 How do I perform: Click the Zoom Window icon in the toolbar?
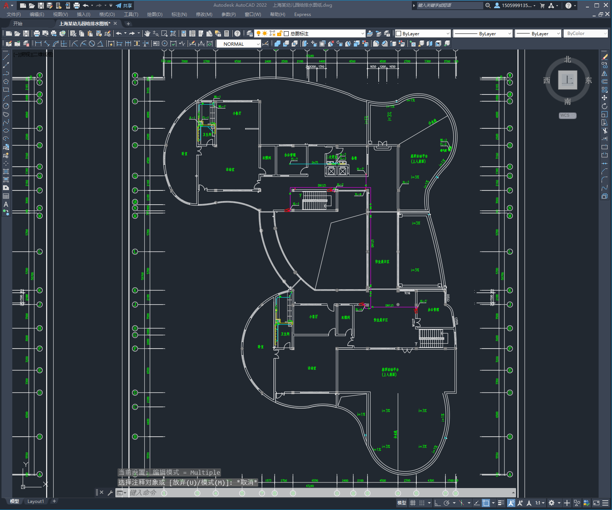(164, 33)
